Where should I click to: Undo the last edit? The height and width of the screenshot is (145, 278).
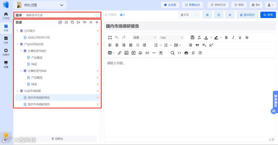point(117,37)
